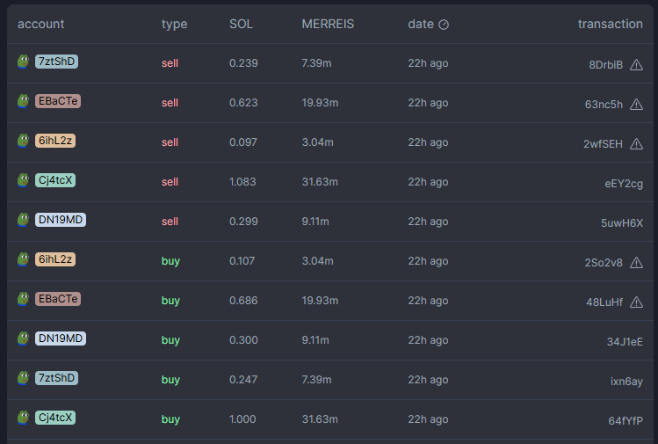Open account DN19MD in the 0.299 sell row

pyautogui.click(x=61, y=220)
